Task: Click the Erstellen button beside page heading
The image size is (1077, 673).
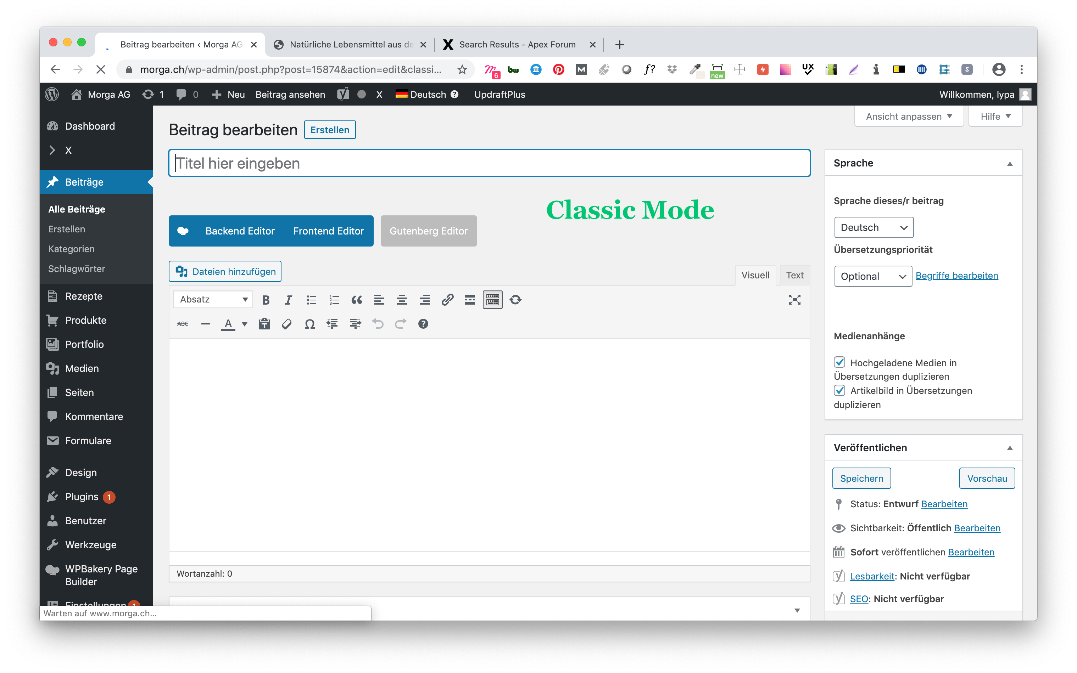Action: coord(330,130)
